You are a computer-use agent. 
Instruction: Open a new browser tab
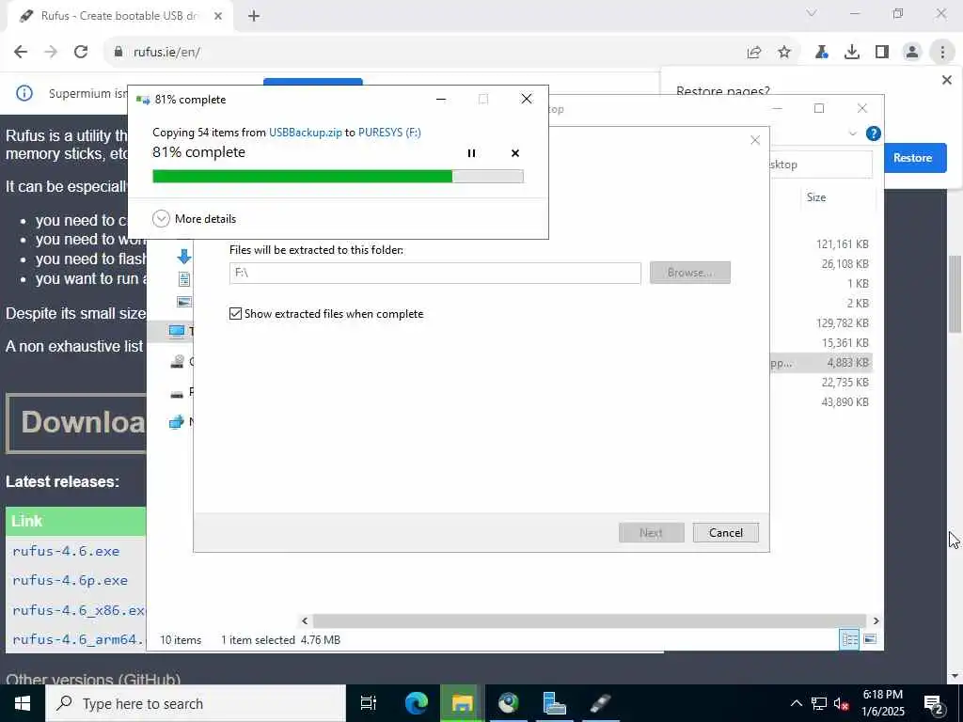coord(254,16)
